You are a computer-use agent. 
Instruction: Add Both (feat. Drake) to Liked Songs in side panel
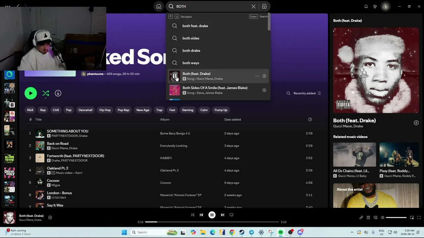pos(416,123)
